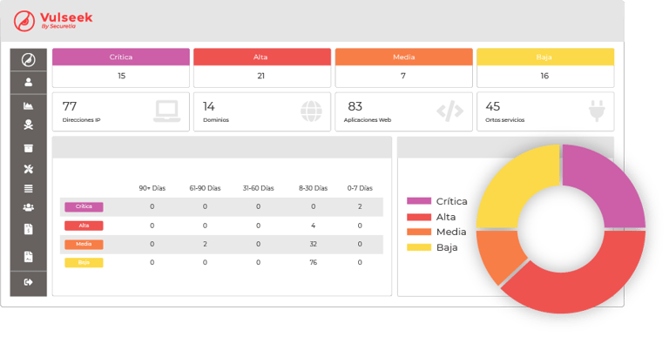Click the Crítica row 0-7 Días value 2
Viewport: 669px width, 337px height.
pos(360,207)
